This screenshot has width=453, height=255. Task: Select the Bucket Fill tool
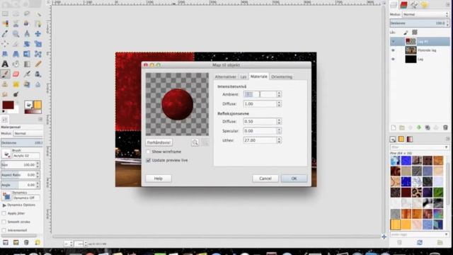[x=16, y=64]
